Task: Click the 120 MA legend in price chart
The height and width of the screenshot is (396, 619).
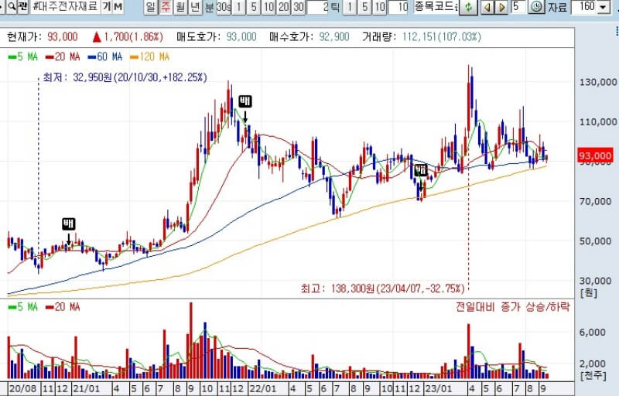Action: pyautogui.click(x=149, y=56)
